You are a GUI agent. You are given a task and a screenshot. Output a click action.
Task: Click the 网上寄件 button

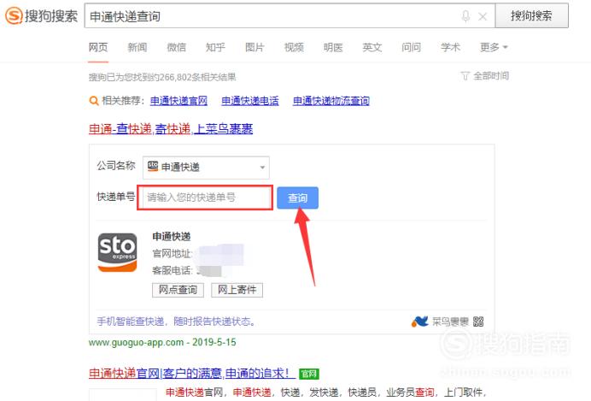[237, 290]
